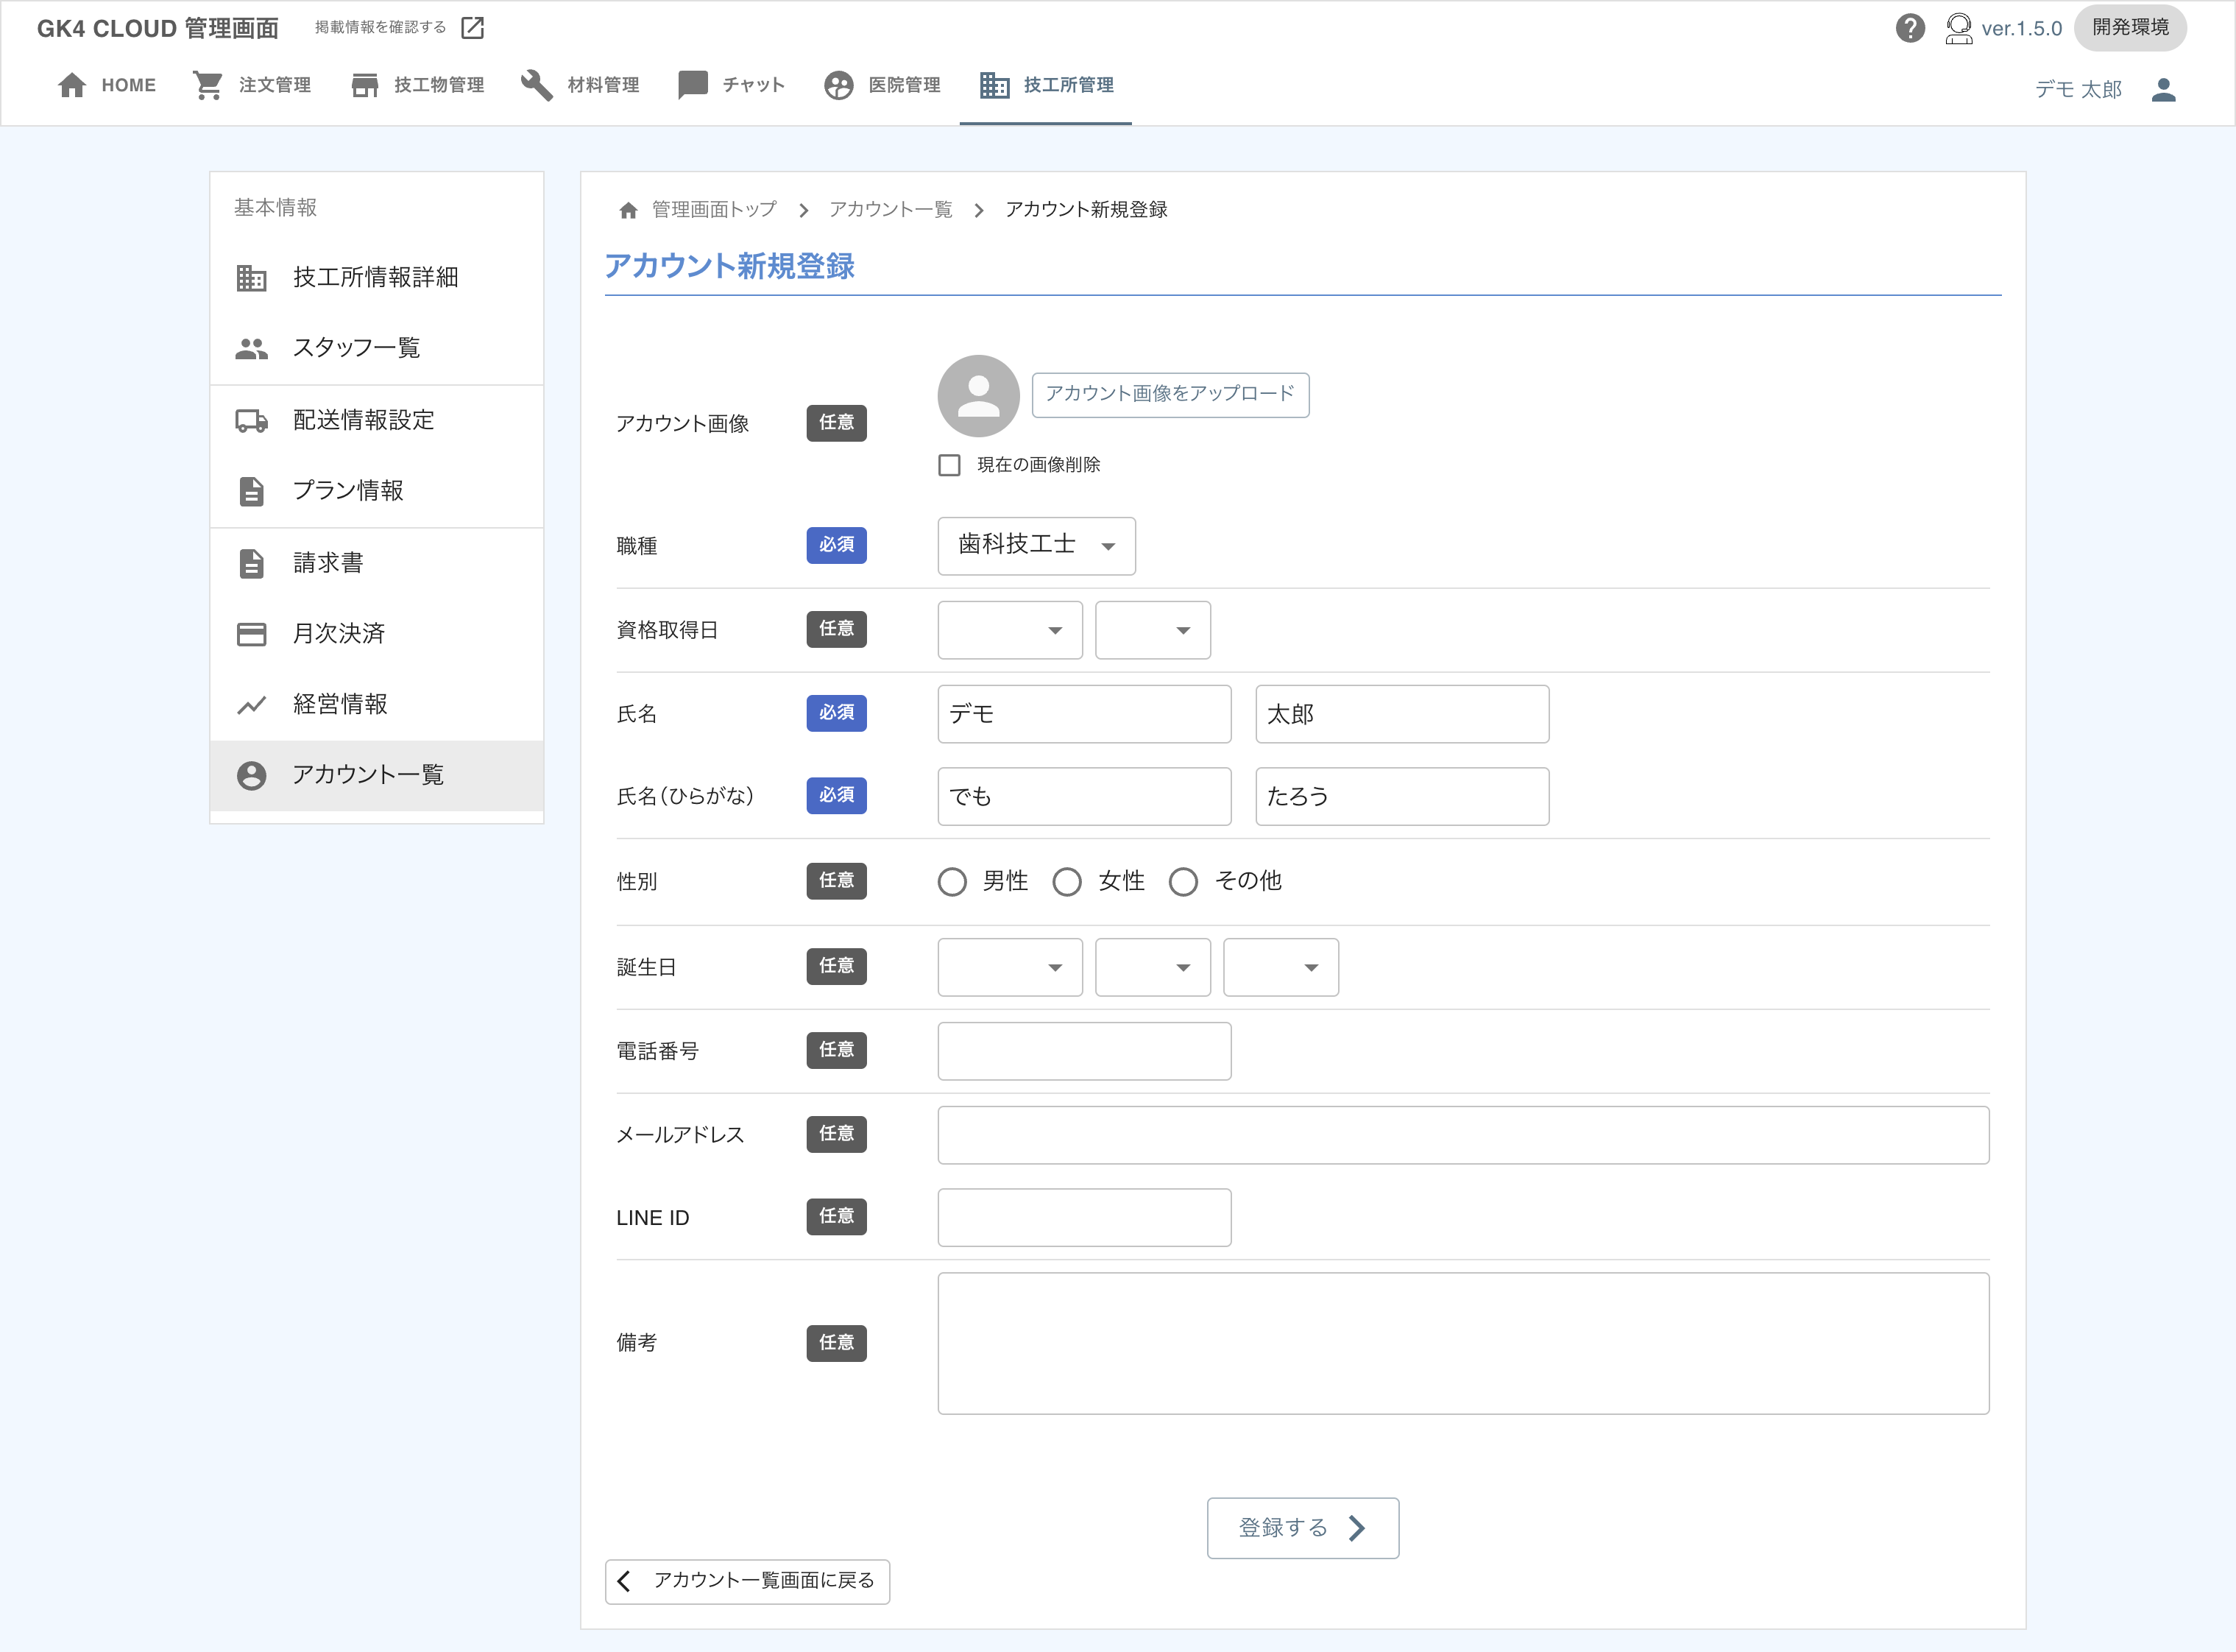Open the チャット navigation tab
The width and height of the screenshot is (2236, 1652).
point(732,85)
